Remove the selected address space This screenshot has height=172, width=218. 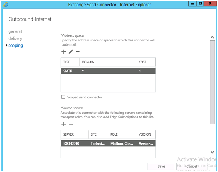coord(78,52)
